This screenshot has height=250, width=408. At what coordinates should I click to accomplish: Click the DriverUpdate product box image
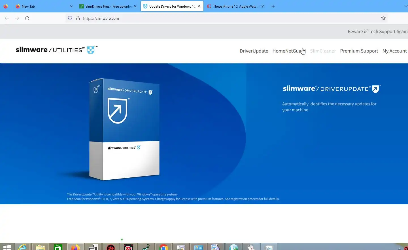click(124, 129)
